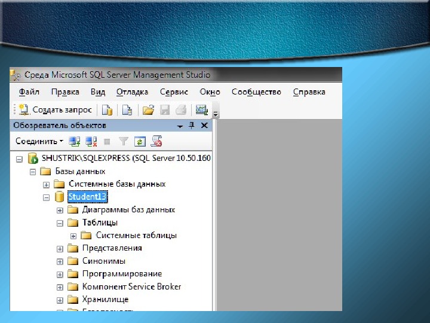Image resolution: width=430 pixels, height=323 pixels.
Task: Select the Таблицы folder
Action: click(100, 223)
